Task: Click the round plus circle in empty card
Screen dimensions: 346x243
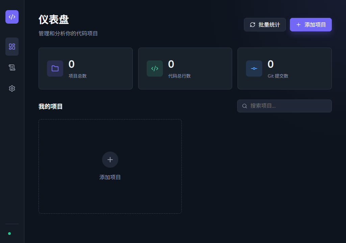Action: pos(110,160)
